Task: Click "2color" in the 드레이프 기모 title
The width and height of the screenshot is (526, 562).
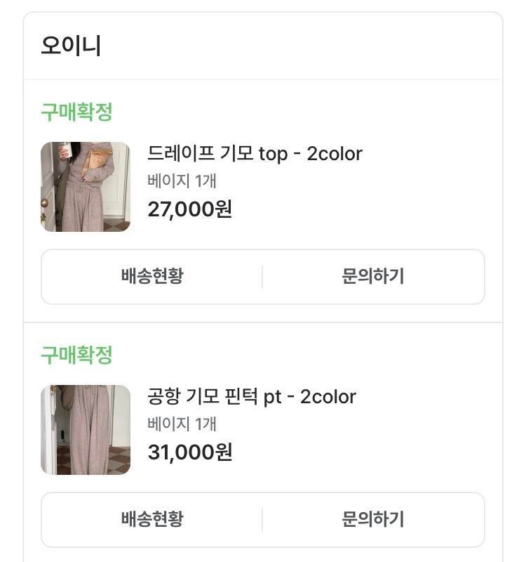Action: 335,154
